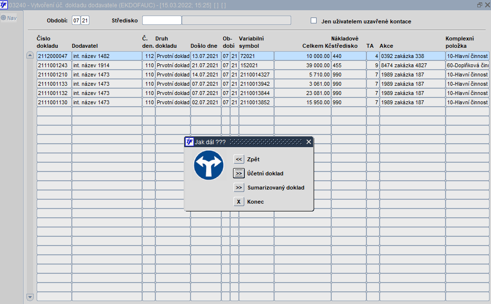This screenshot has height=304, width=491.
Task: Enable 'Jen uživatelem uzavřené kontace' checkbox
Action: (x=314, y=20)
